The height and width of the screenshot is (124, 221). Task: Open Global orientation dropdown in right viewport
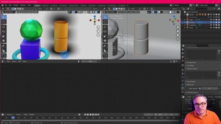133,9
